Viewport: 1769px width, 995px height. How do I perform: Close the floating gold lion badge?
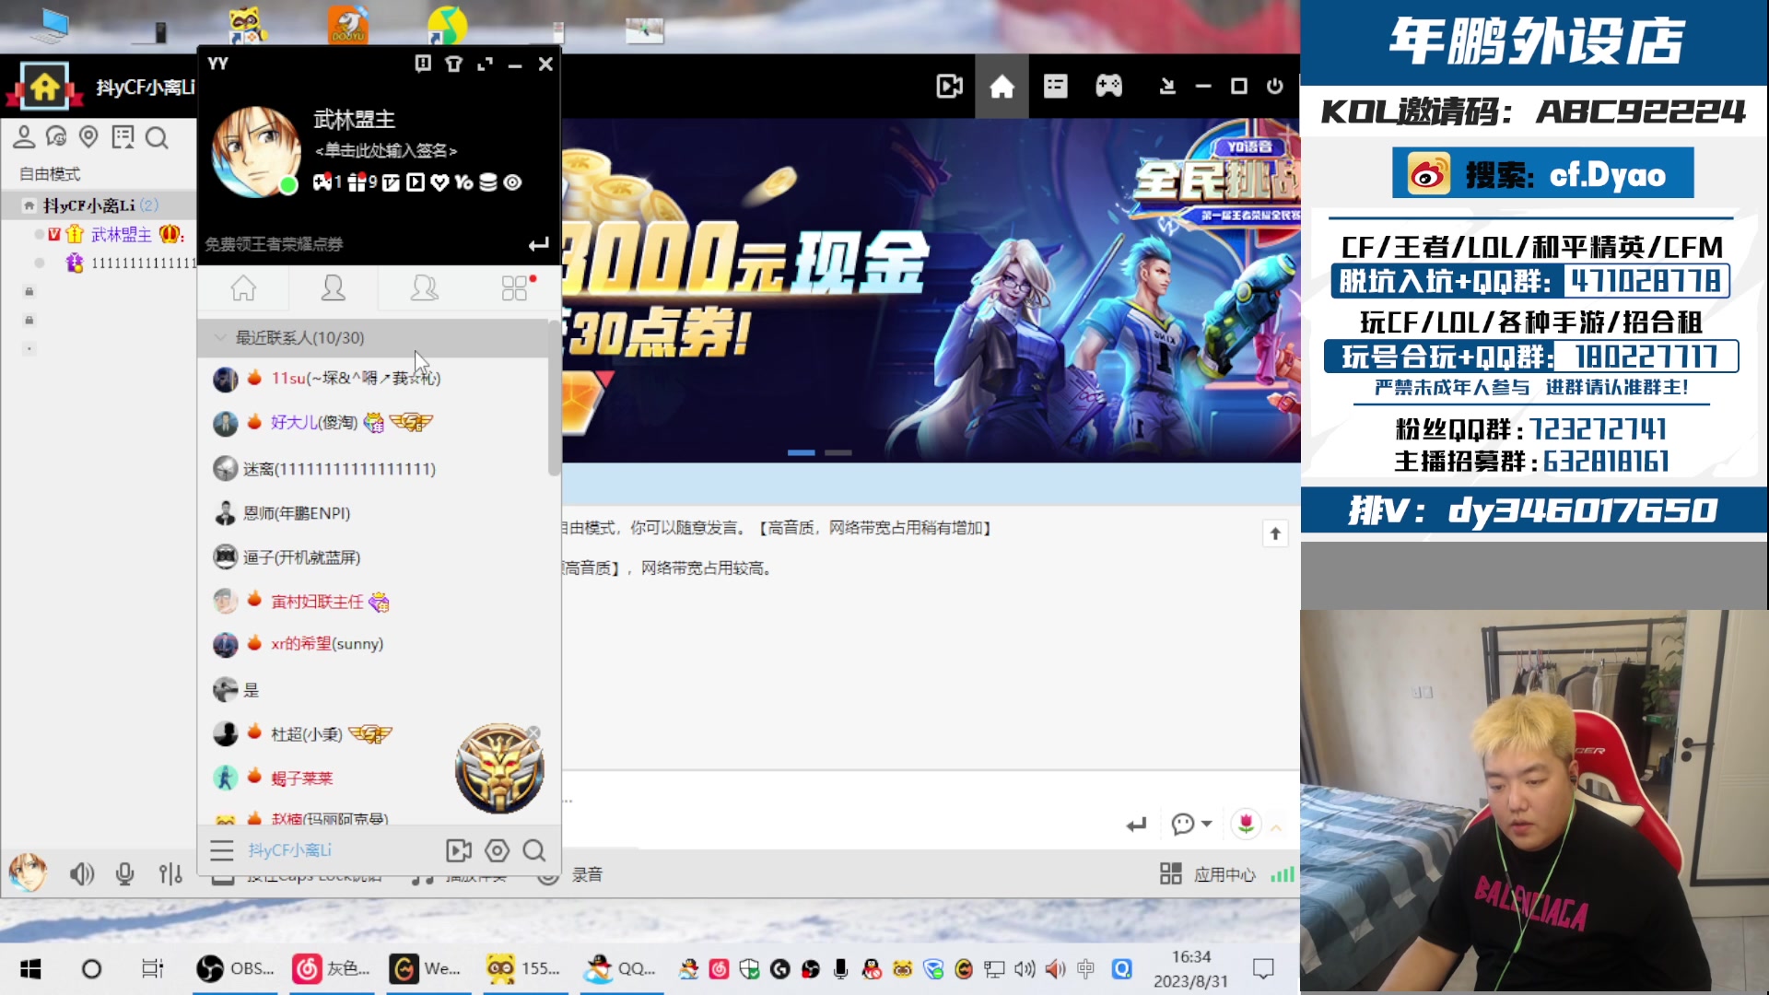[533, 733]
